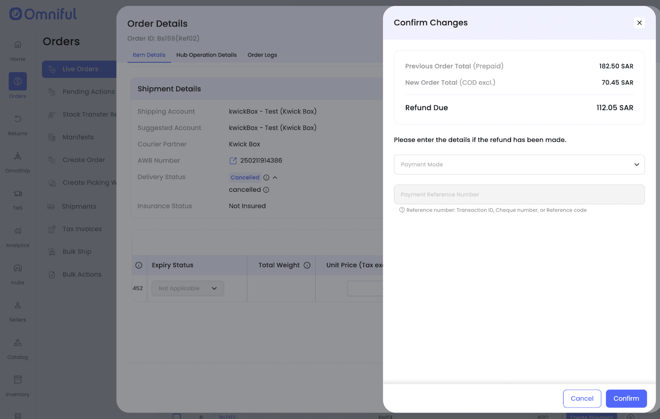Open the Catalog sidebar icon
The image size is (660, 419).
tap(18, 343)
